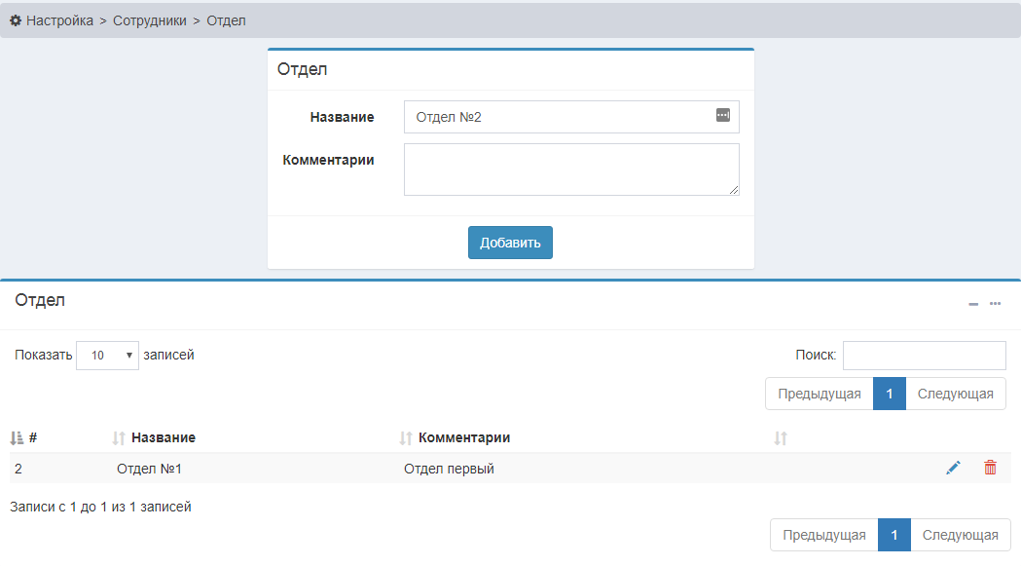The image size is (1021, 566).
Task: Click the pencil edit icon for Отдел №1
Action: point(953,469)
